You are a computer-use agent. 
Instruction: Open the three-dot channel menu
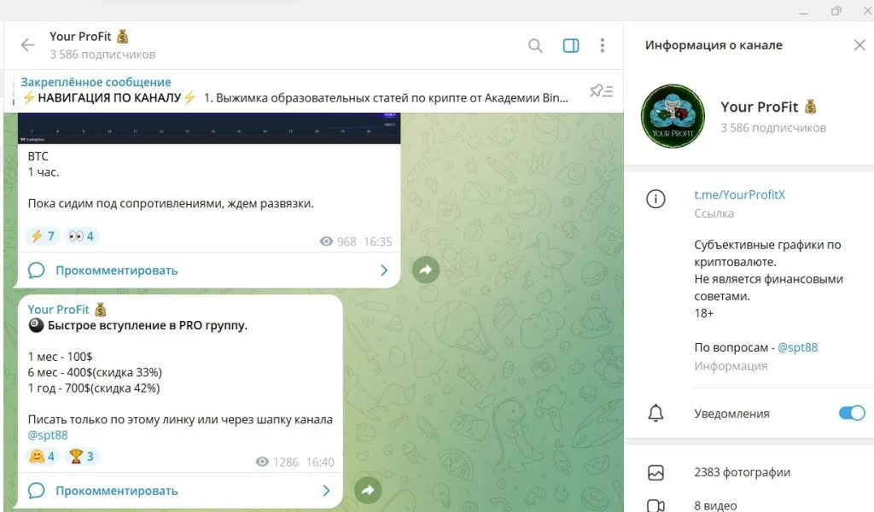pos(602,46)
